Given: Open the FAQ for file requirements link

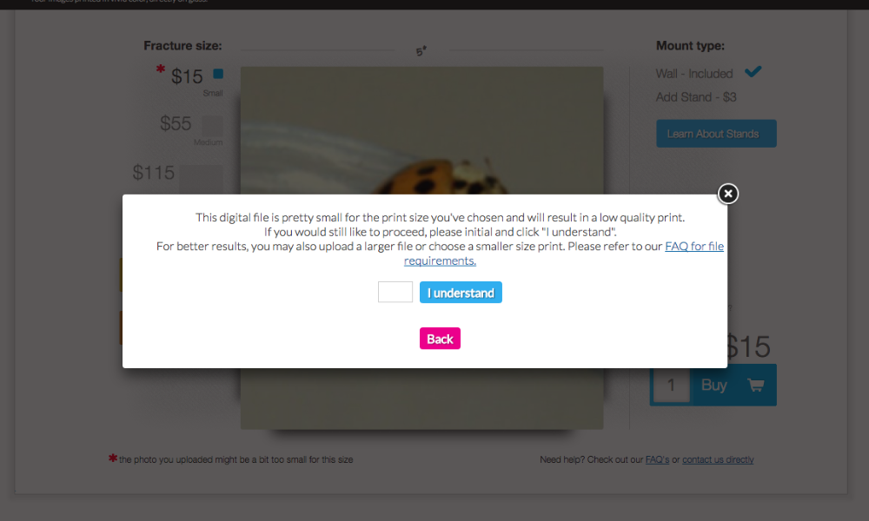Looking at the screenshot, I should coord(564,253).
